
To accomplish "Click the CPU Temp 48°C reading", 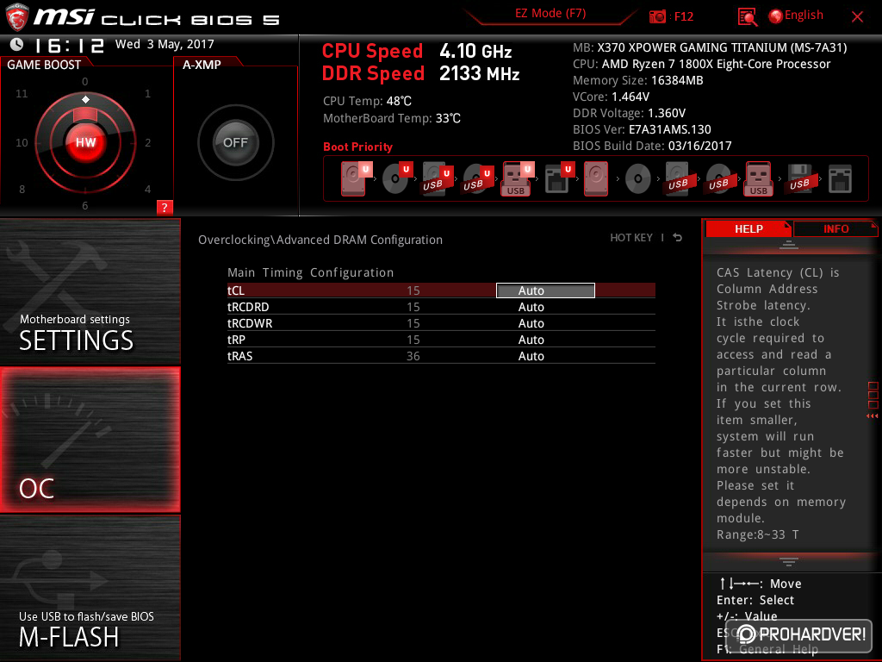I will (367, 101).
